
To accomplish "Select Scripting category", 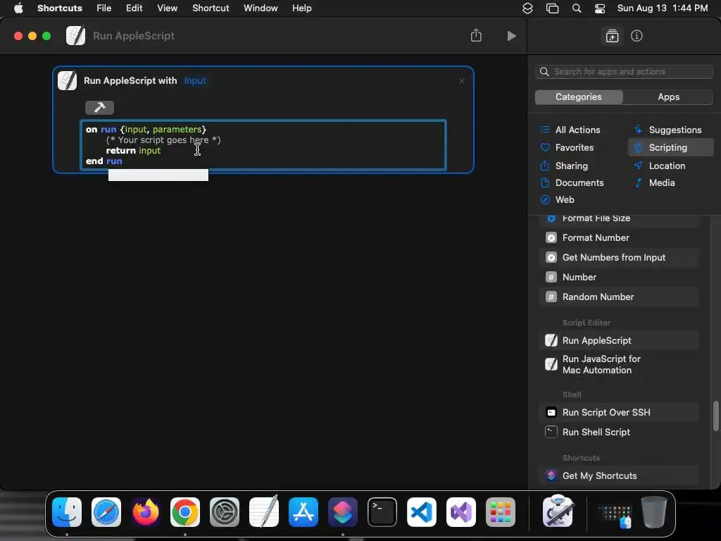I will pos(671,148).
